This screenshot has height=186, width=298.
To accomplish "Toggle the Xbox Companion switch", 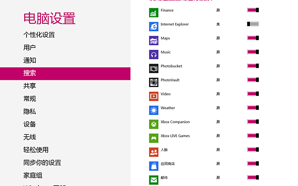I will pyautogui.click(x=253, y=122).
